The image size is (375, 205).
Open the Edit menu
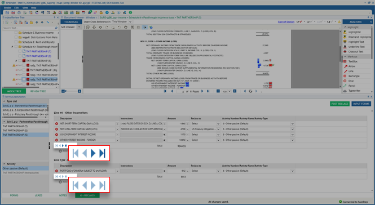coord(16,8)
